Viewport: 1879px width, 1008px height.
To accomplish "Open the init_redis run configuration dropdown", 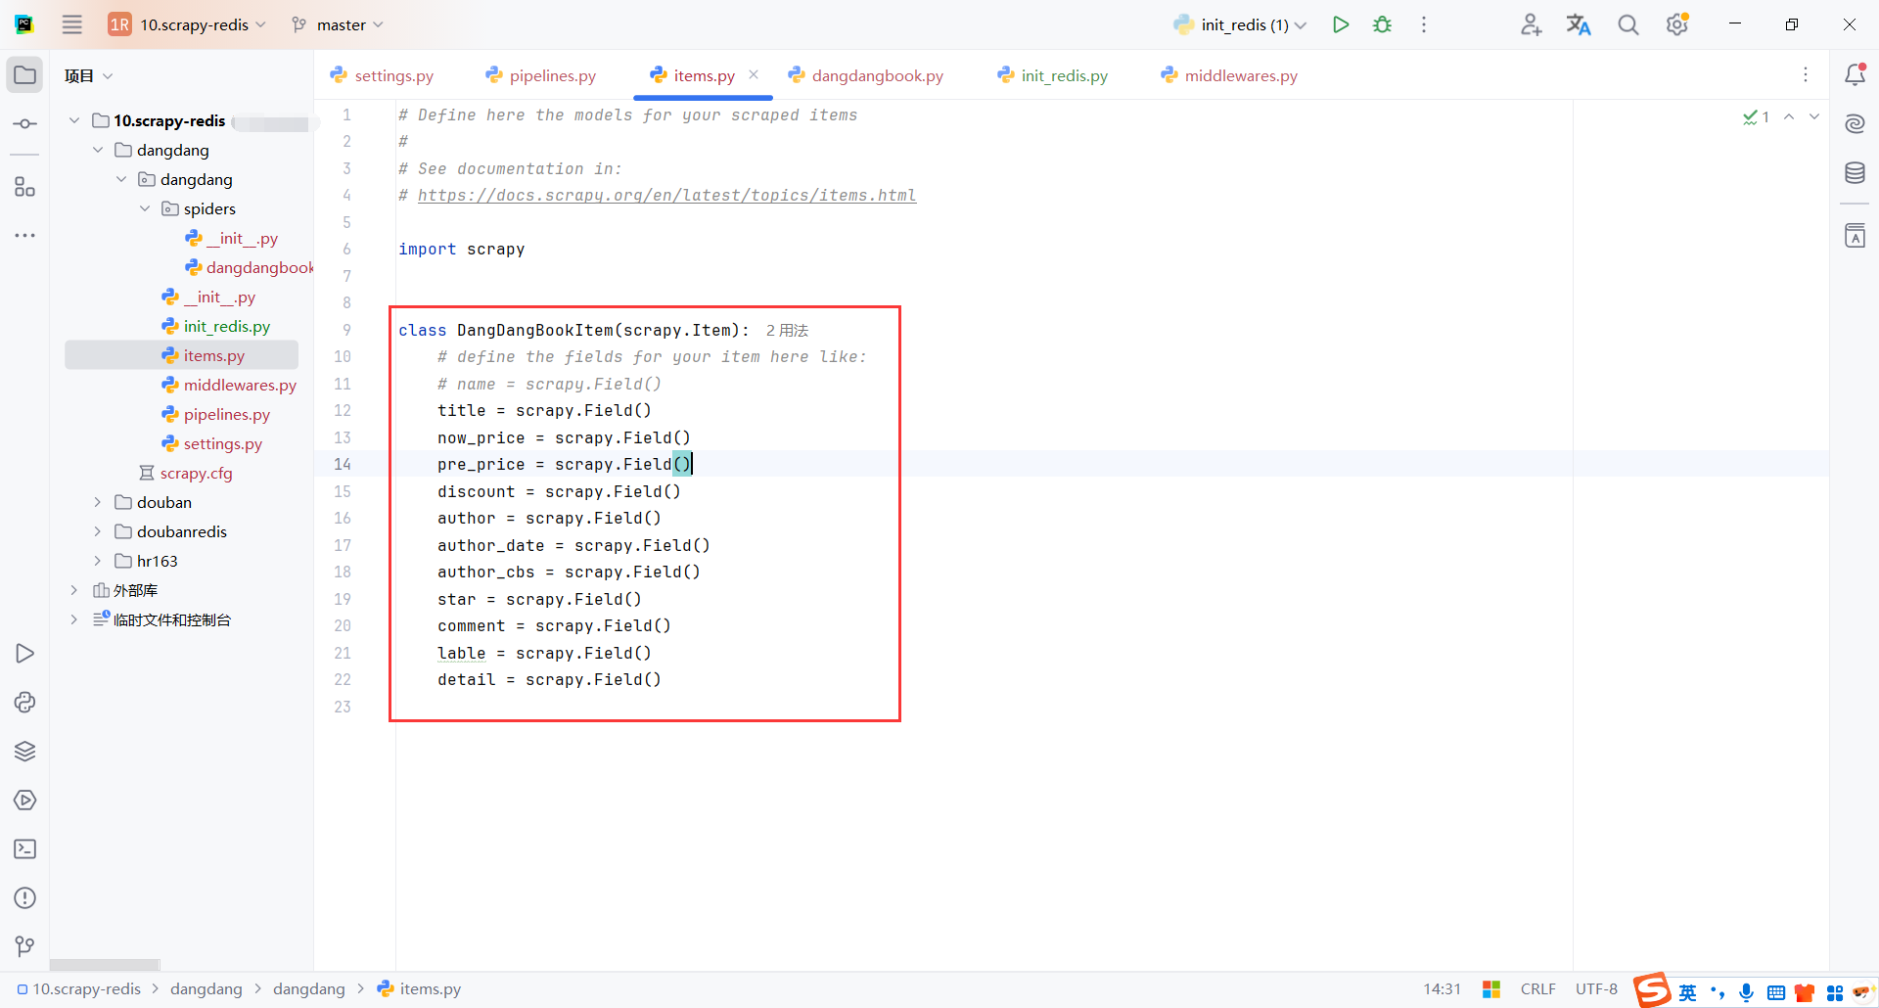I will [1240, 24].
